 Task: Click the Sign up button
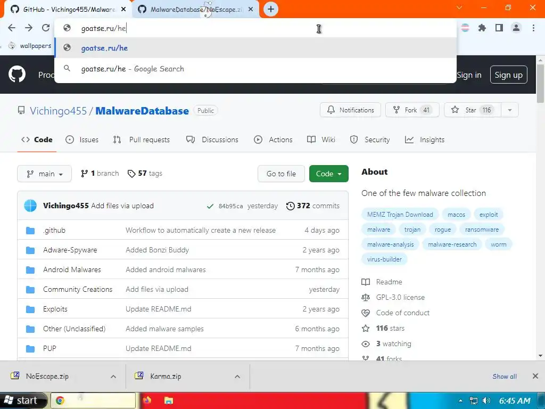coord(508,75)
